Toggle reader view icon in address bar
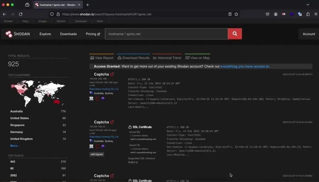 coord(230,14)
